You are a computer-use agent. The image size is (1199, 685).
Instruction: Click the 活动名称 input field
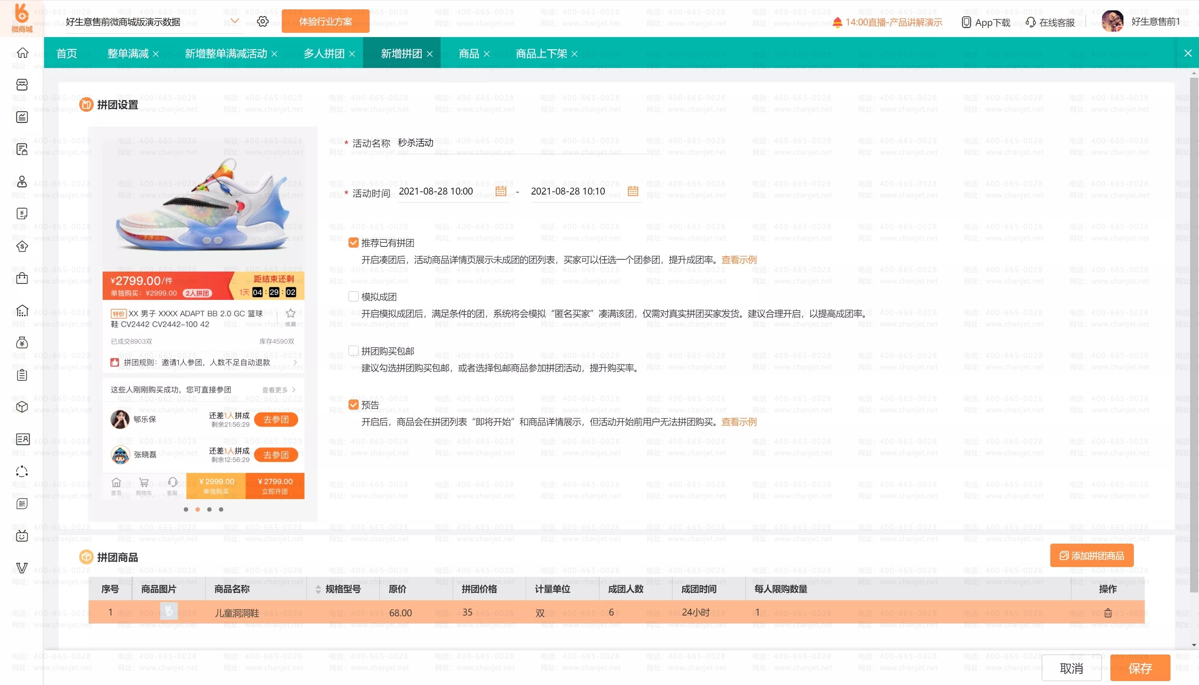(521, 143)
